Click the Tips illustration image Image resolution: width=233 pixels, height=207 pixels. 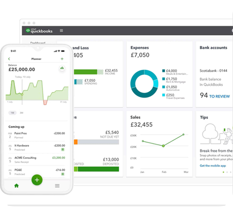click(216, 134)
